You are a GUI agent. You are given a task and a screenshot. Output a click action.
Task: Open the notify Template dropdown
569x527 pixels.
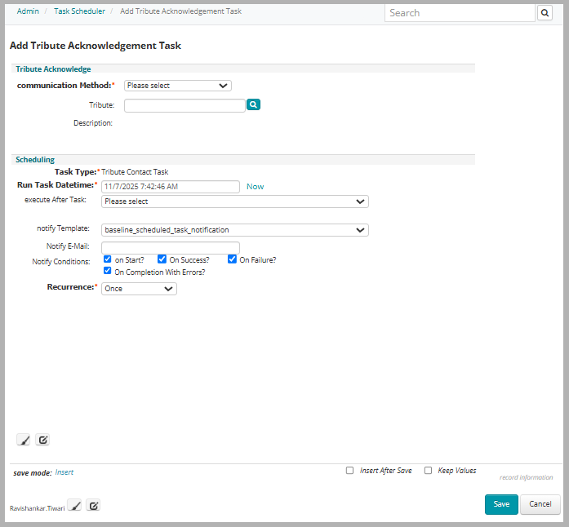click(235, 230)
